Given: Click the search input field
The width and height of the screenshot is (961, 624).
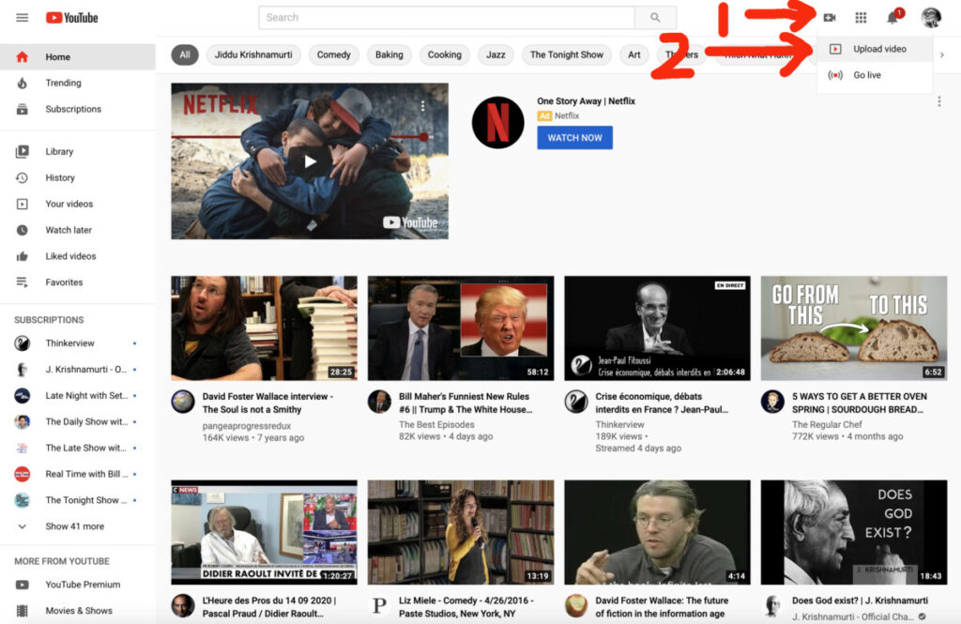Looking at the screenshot, I should (447, 18).
